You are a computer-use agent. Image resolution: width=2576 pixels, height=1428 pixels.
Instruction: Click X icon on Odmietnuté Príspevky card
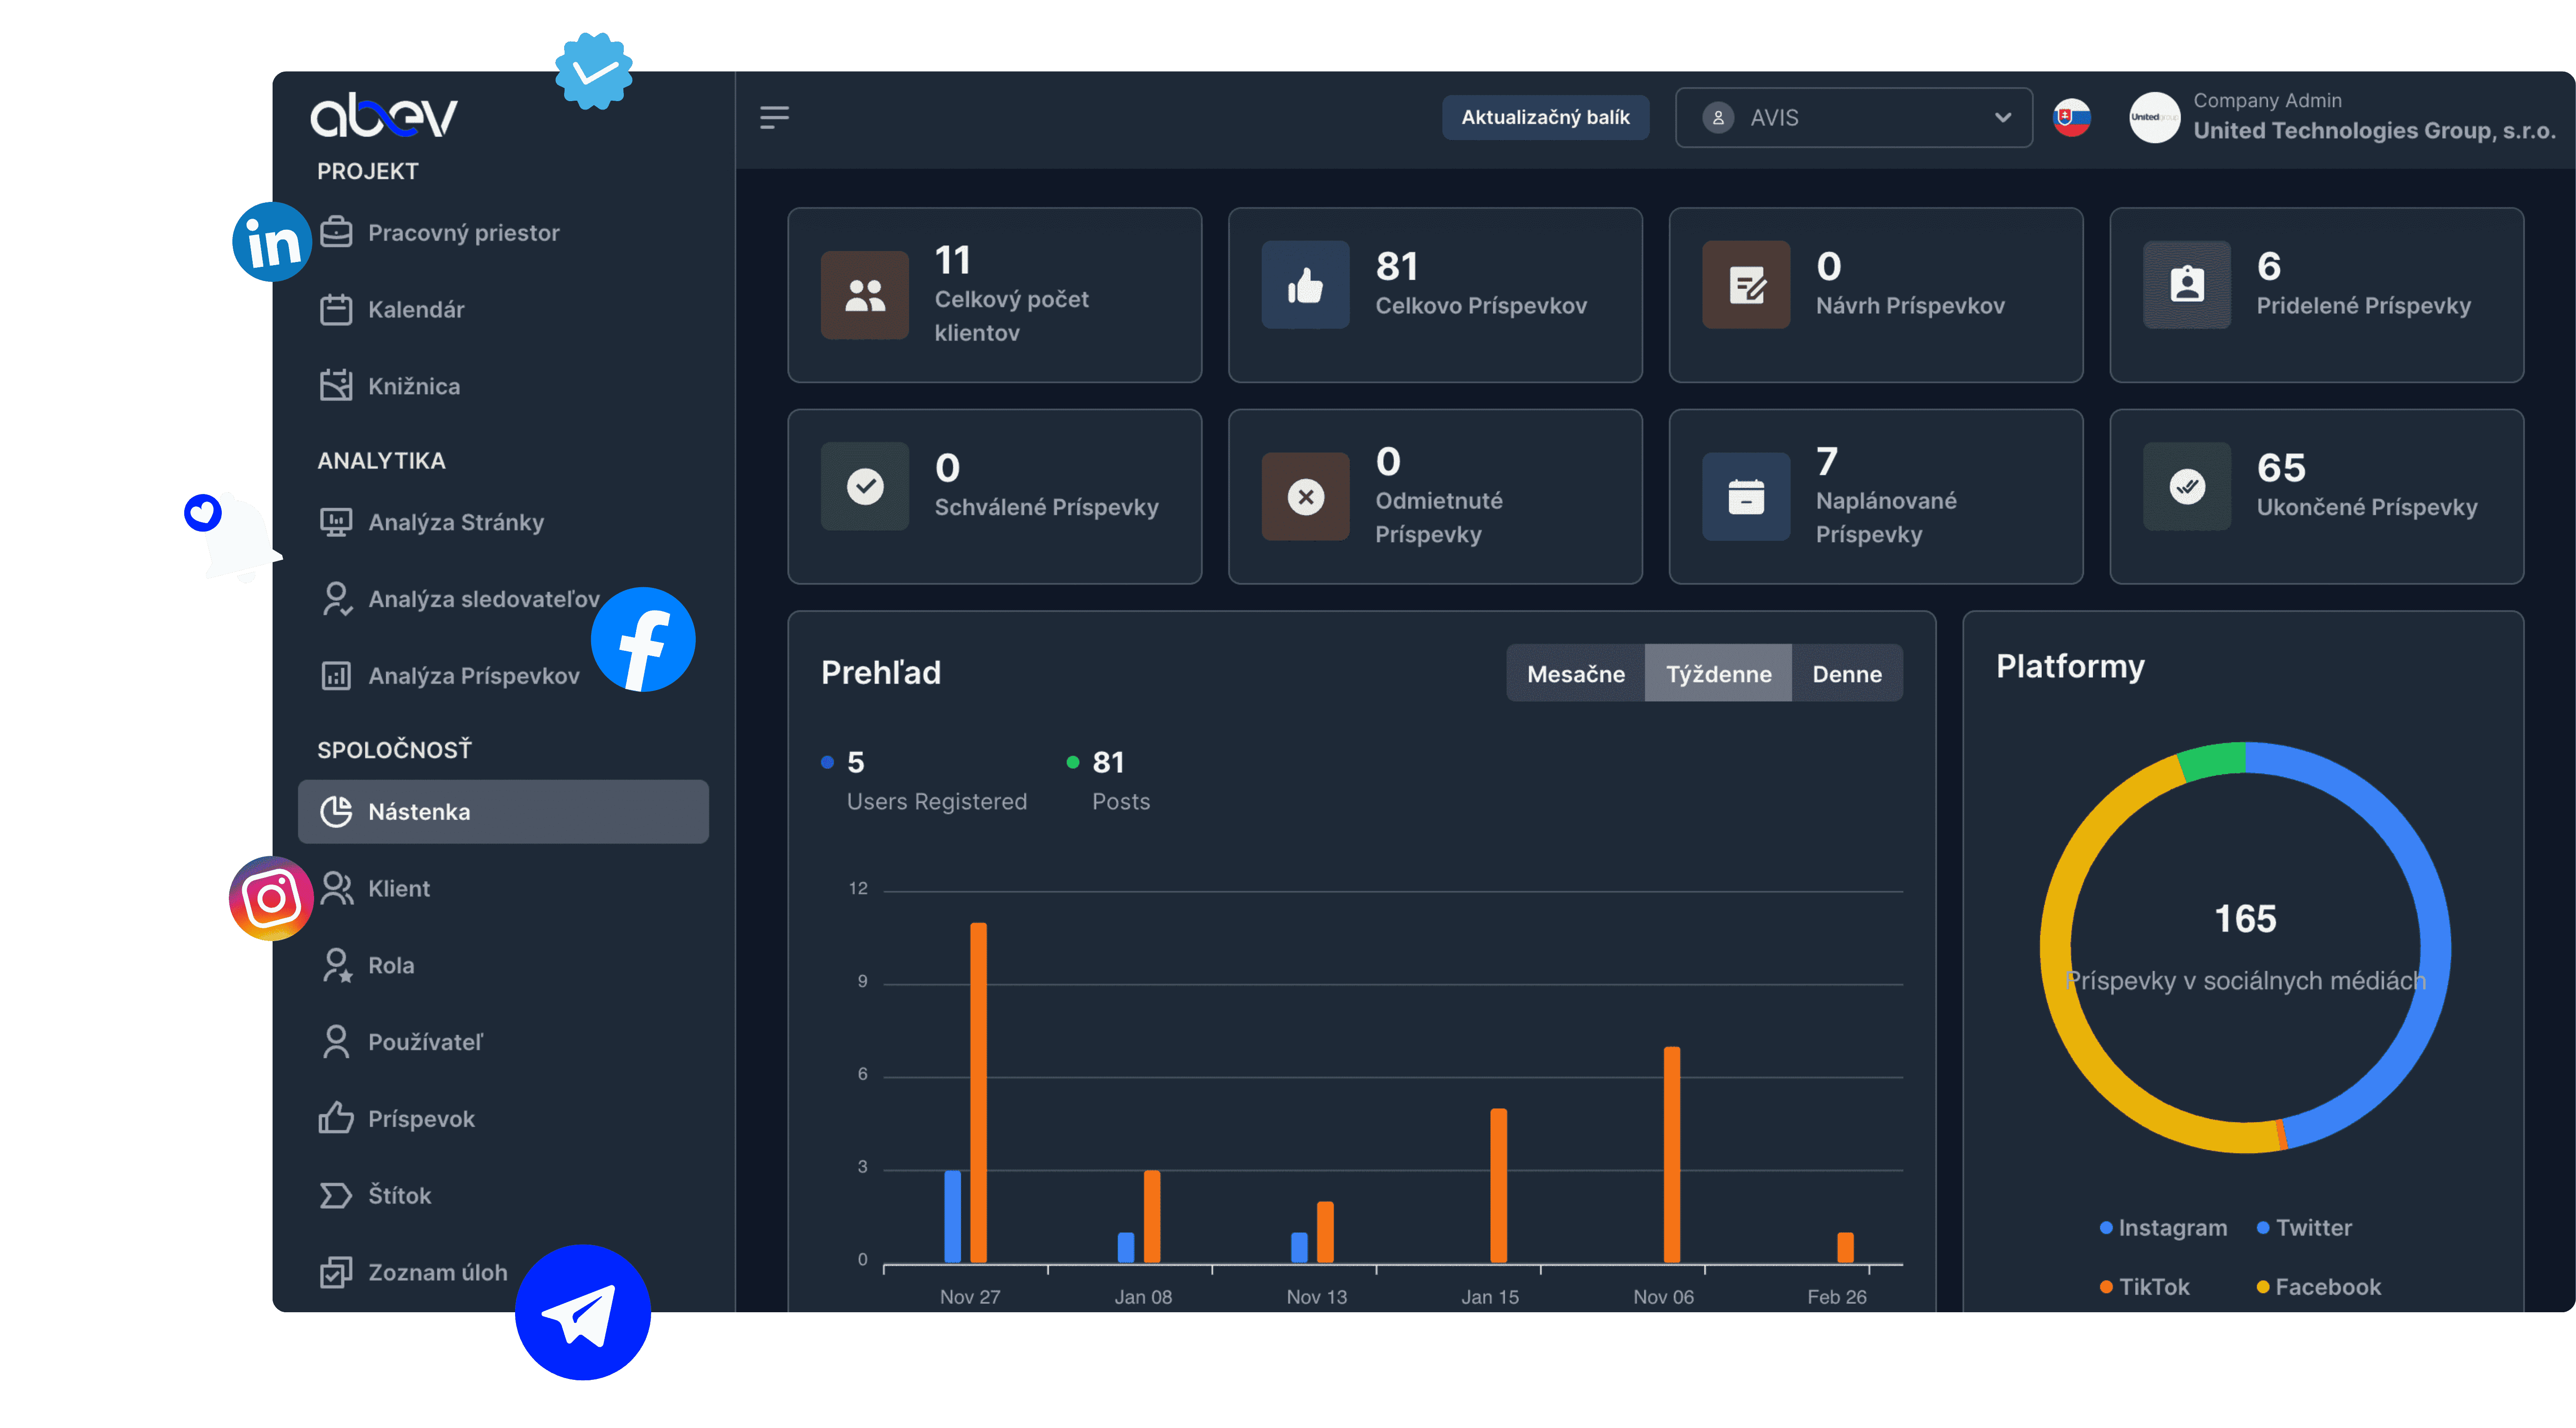1305,497
